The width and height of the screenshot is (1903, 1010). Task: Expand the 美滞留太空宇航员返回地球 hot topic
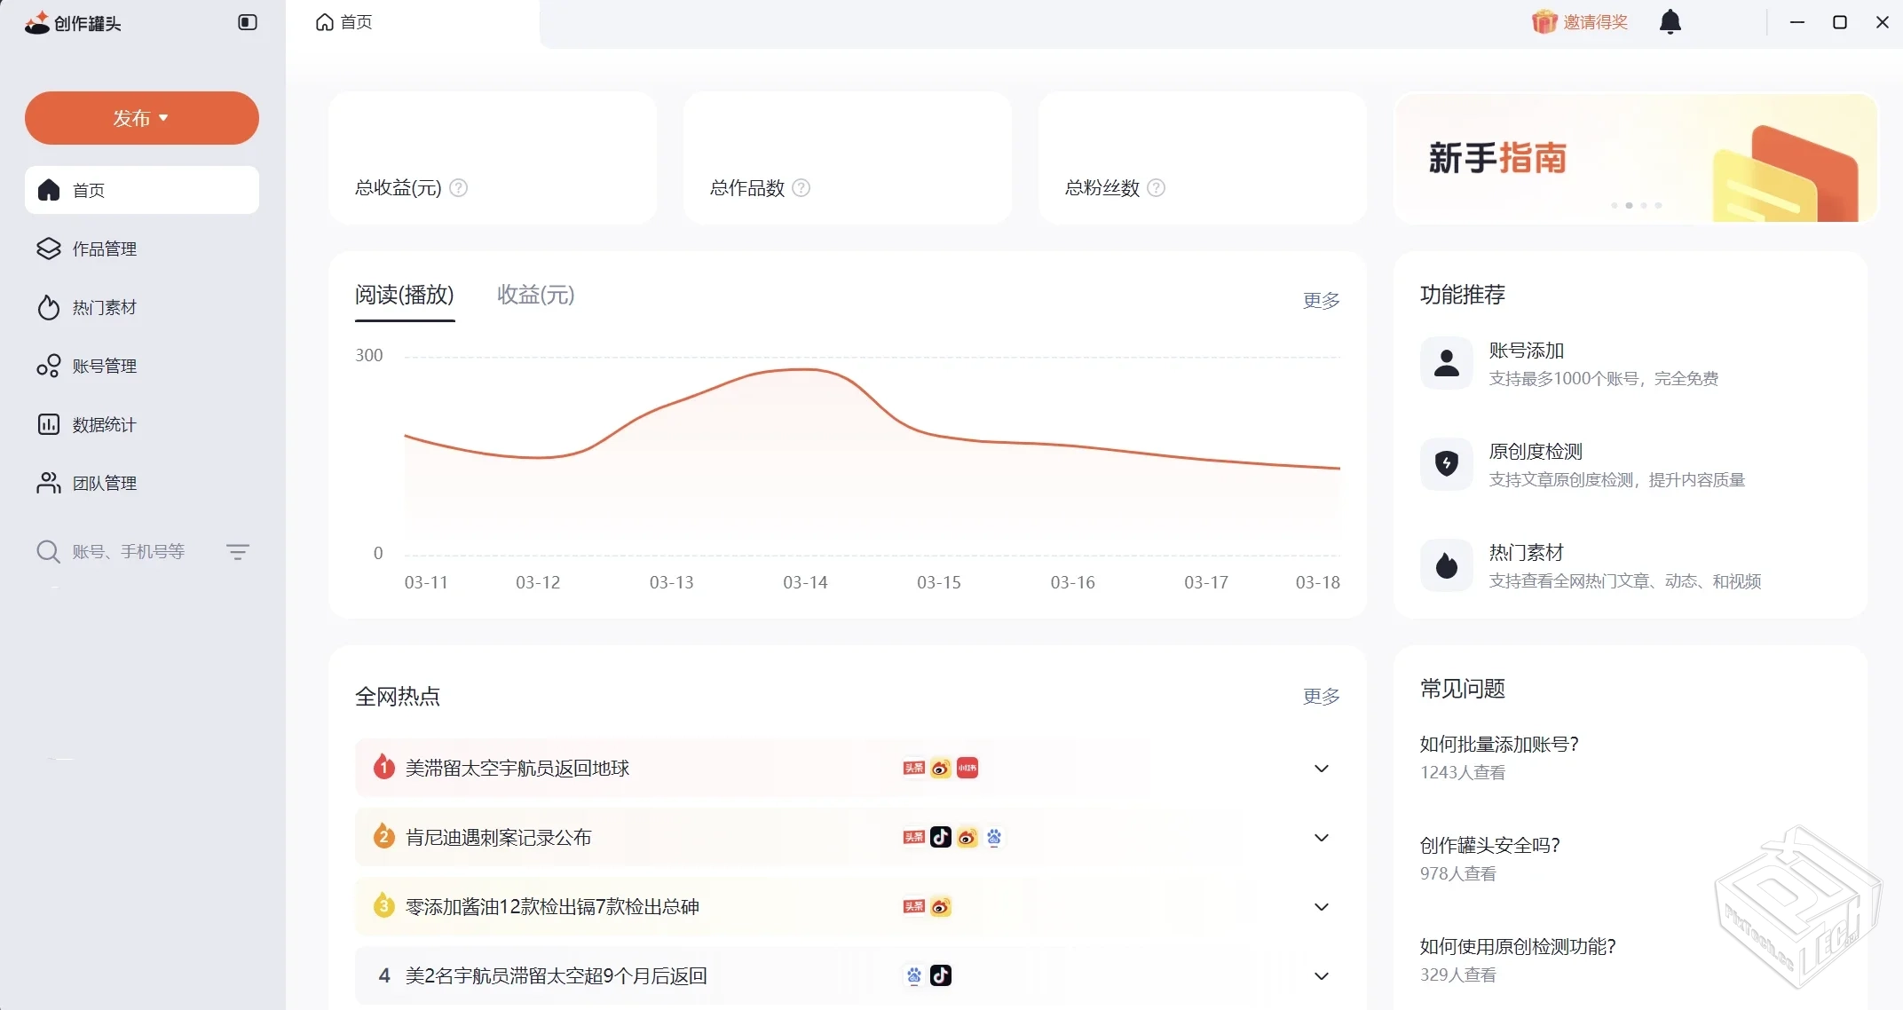coord(1321,768)
